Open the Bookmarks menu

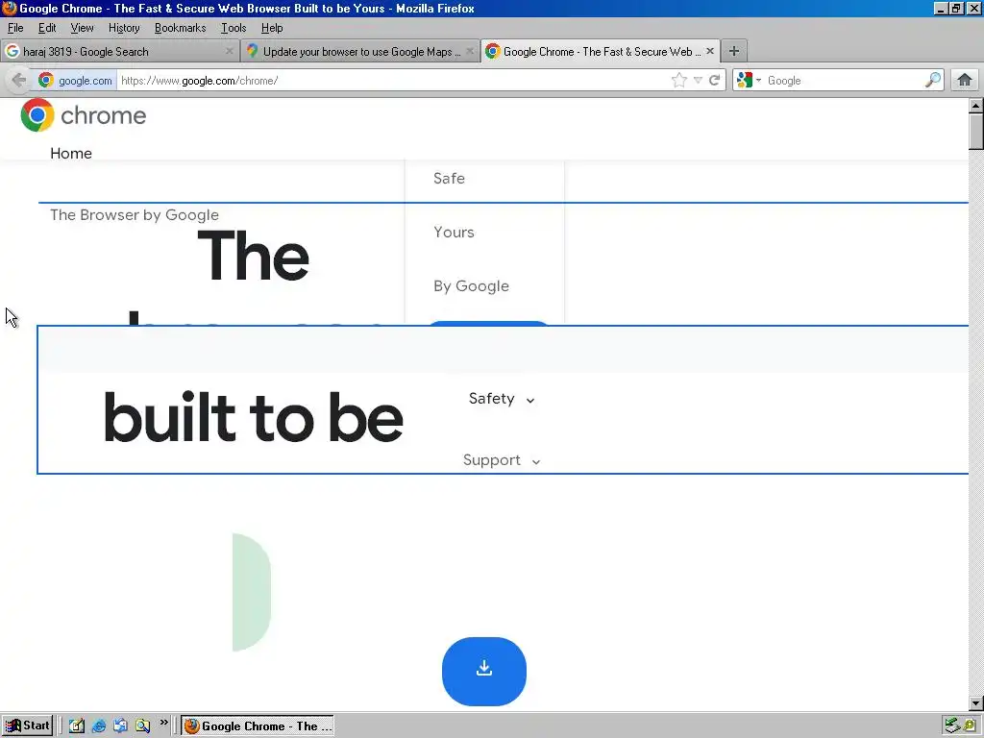point(180,28)
